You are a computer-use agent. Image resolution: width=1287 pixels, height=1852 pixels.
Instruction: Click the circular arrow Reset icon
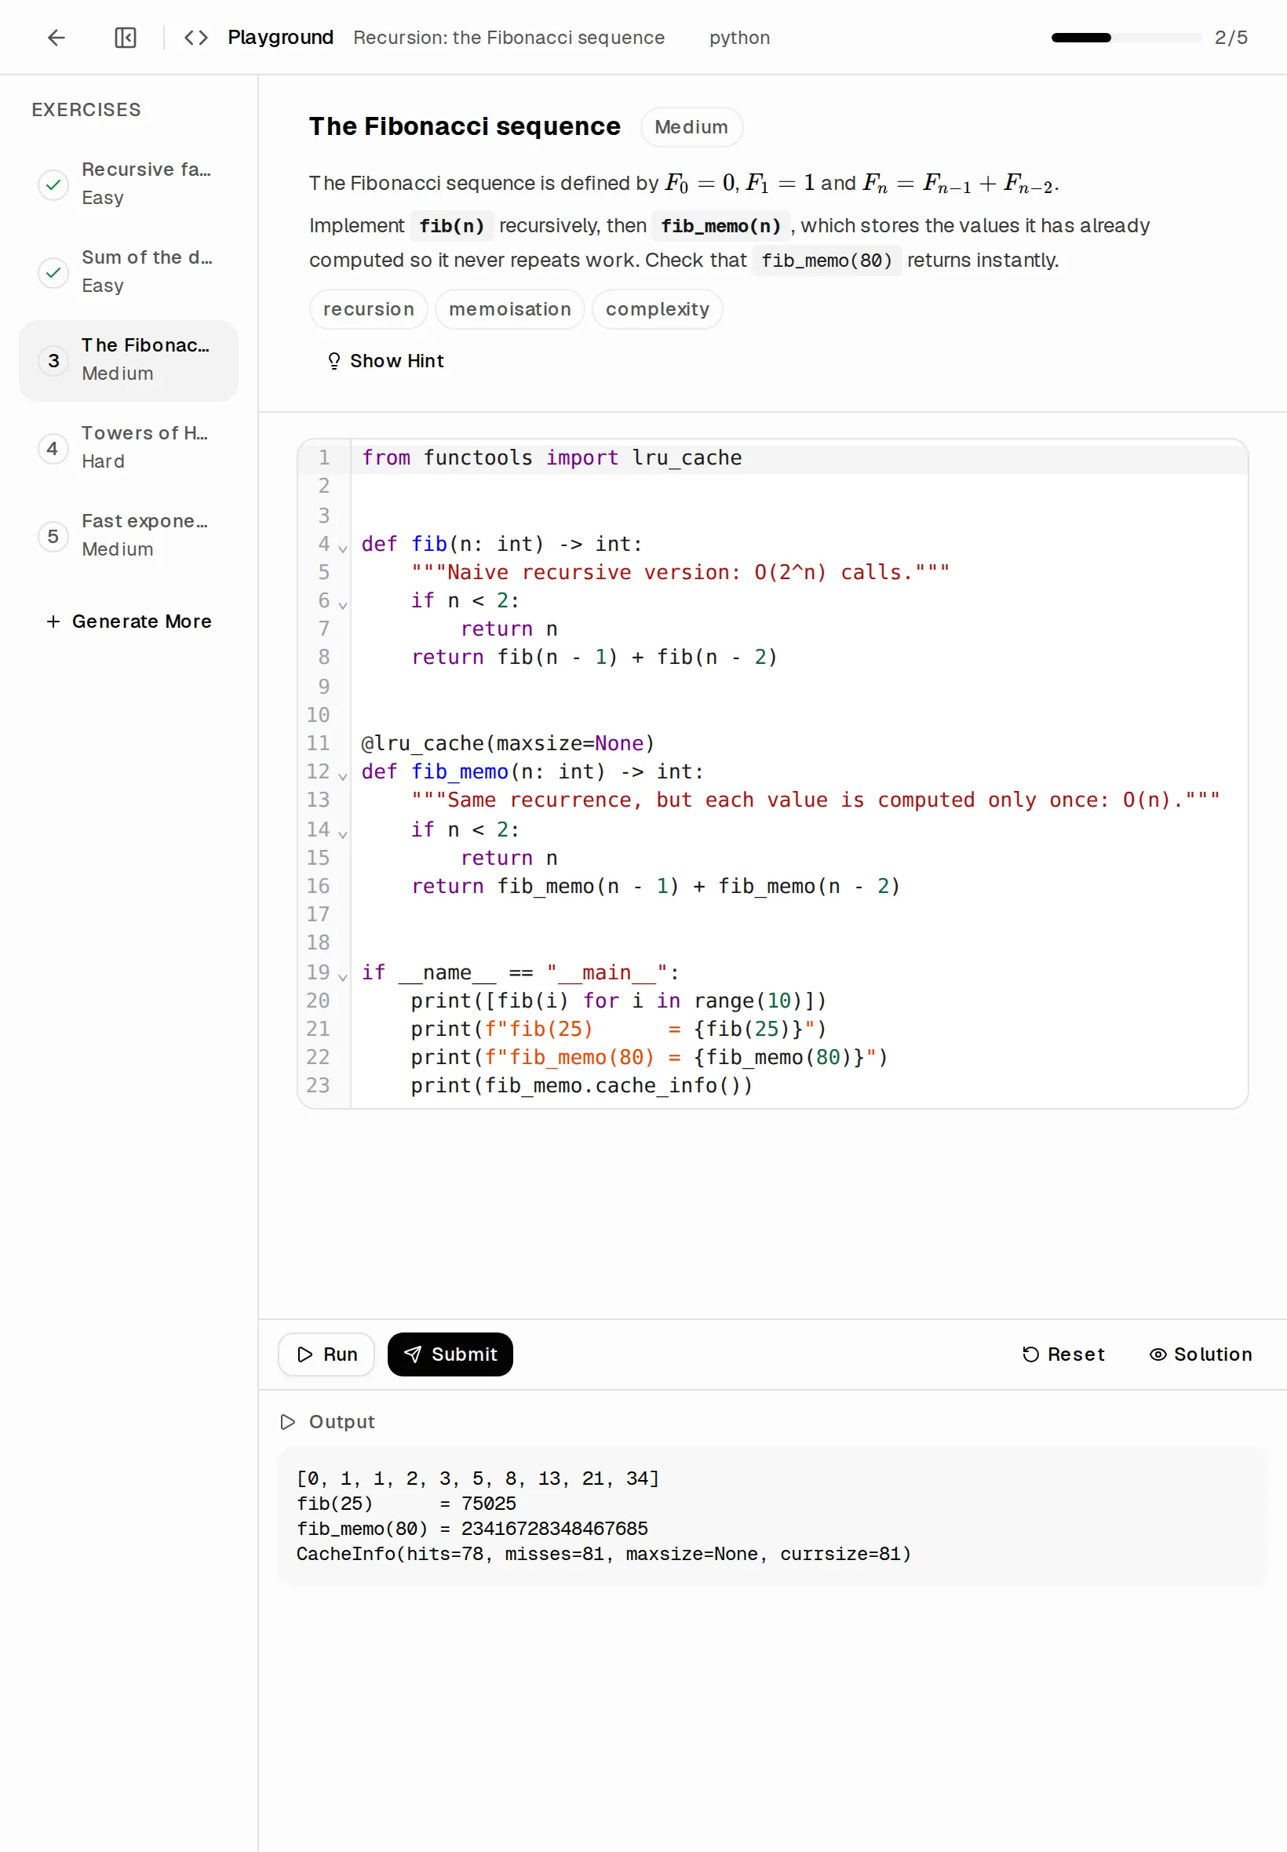(x=1030, y=1354)
